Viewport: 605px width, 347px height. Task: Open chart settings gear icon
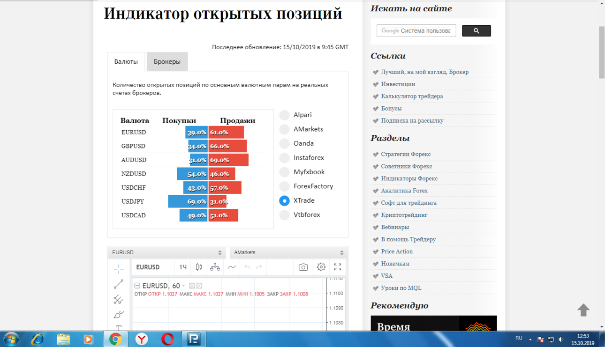(x=321, y=267)
